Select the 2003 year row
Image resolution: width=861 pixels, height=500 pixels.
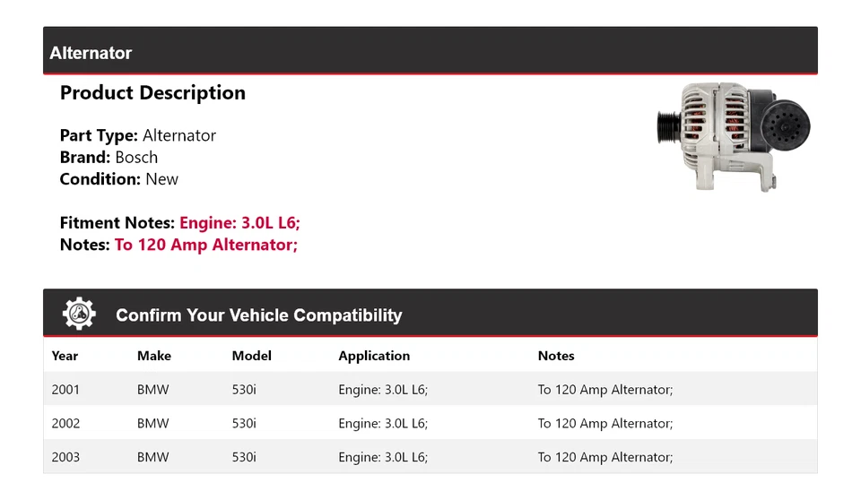[65, 457]
